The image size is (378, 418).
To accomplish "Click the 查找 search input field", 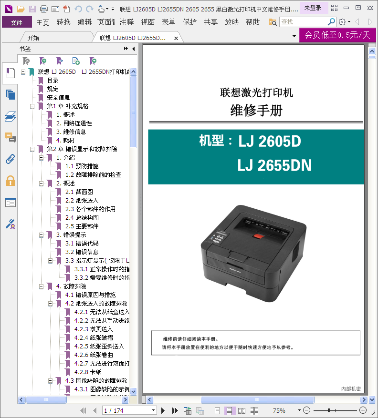I will click(x=303, y=22).
